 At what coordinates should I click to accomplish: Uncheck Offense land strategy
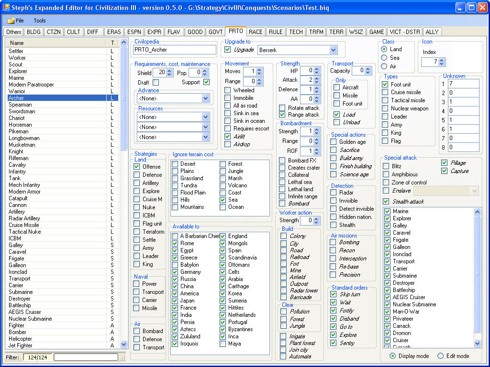point(137,167)
